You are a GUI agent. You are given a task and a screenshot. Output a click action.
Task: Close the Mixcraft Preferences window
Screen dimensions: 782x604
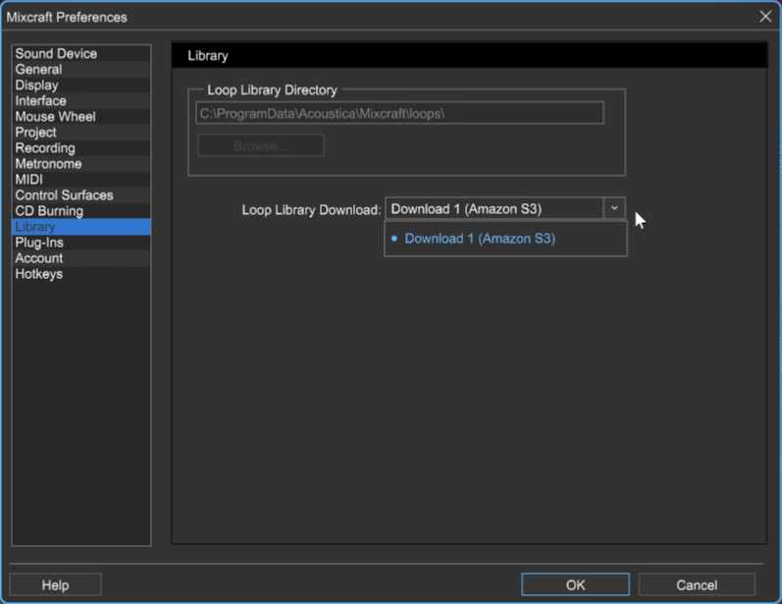pyautogui.click(x=765, y=17)
